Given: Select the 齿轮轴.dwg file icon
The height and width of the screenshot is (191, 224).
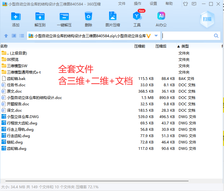Looking at the screenshot, I should [4, 148].
